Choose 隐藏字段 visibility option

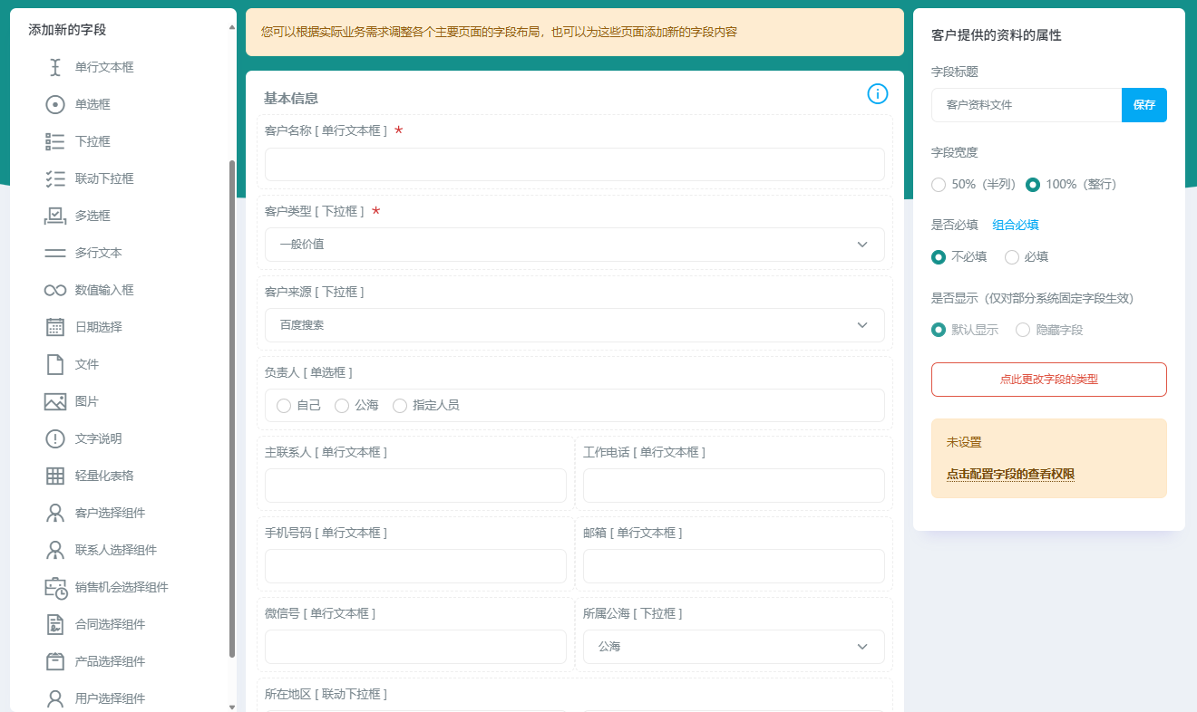pos(1023,330)
